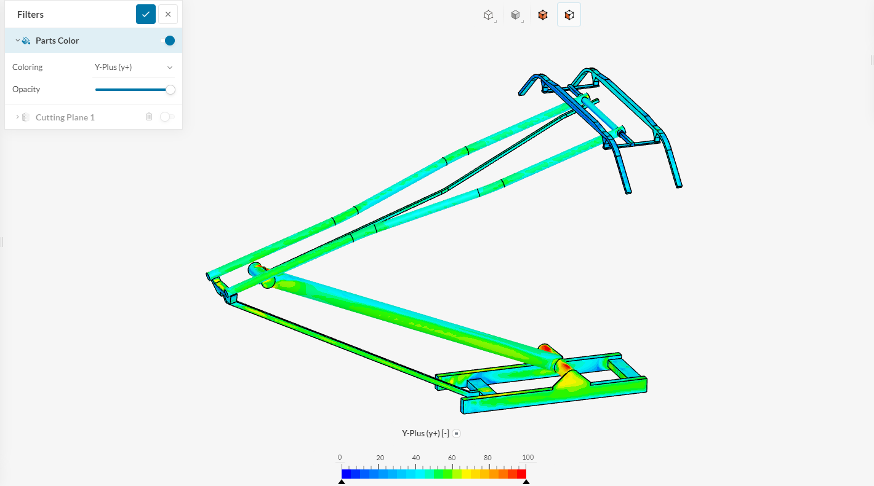This screenshot has width=874, height=486.
Task: Click the maximum range triangle under the colorbar
Action: (x=526, y=481)
